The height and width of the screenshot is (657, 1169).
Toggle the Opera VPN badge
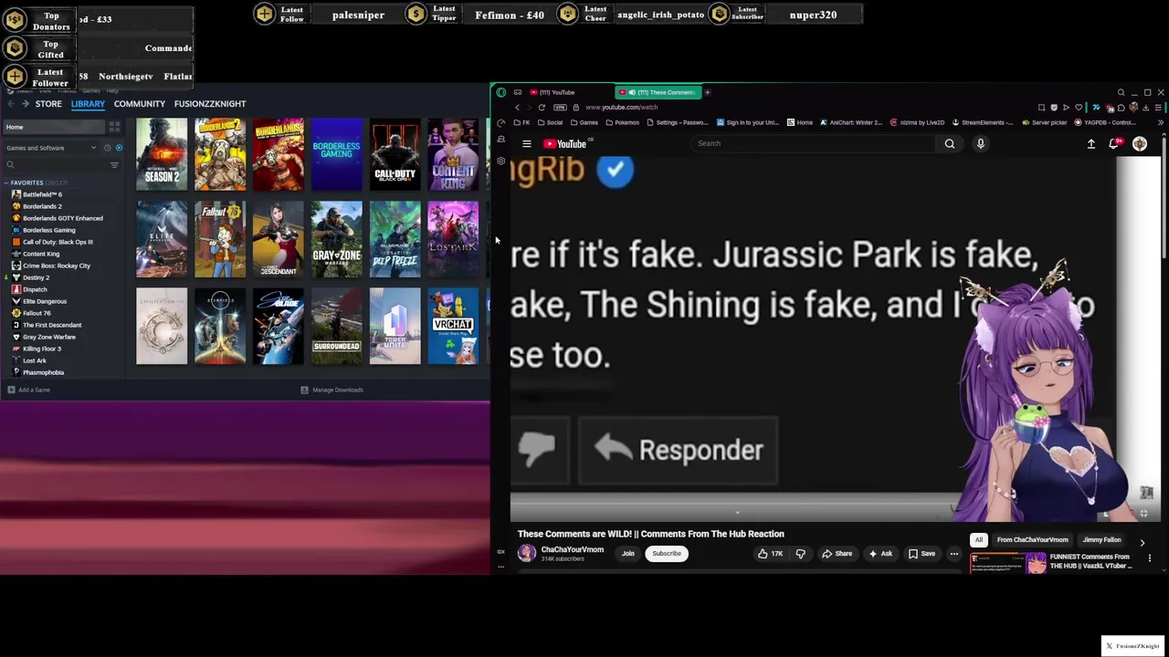pyautogui.click(x=560, y=108)
